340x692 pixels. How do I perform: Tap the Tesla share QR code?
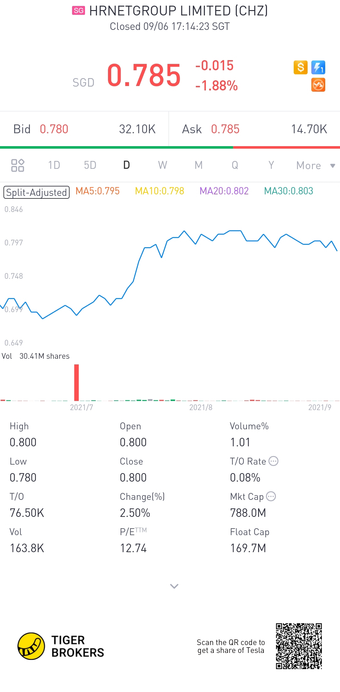coord(299,646)
